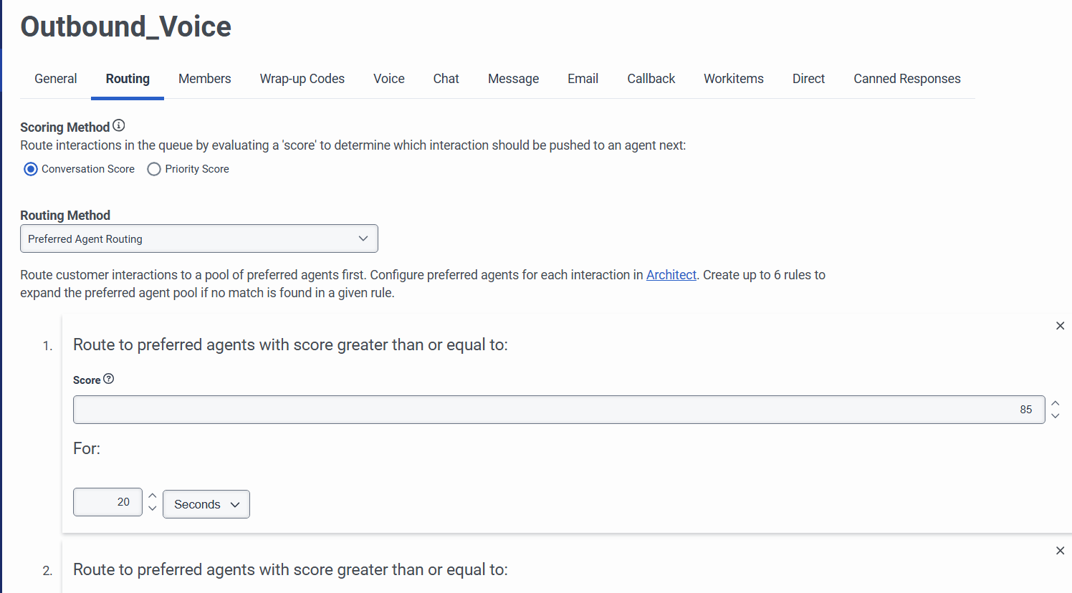
Task: Open the Seconds time unit dropdown
Action: click(206, 504)
